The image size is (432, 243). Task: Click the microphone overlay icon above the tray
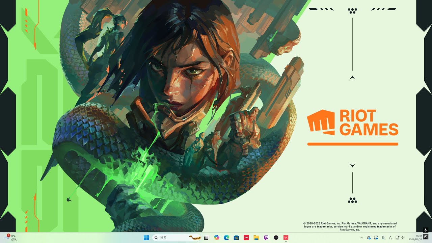[426, 230]
